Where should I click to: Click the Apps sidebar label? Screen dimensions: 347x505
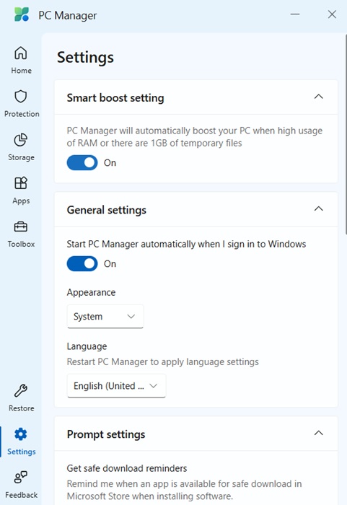click(x=21, y=201)
